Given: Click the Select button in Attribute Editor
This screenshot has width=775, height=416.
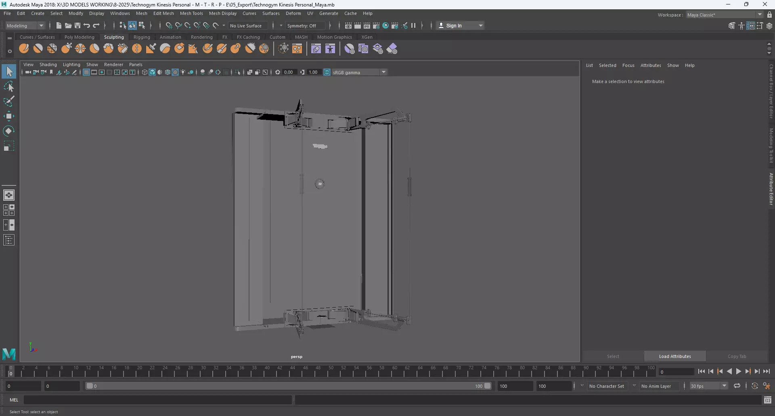Looking at the screenshot, I should (x=613, y=356).
